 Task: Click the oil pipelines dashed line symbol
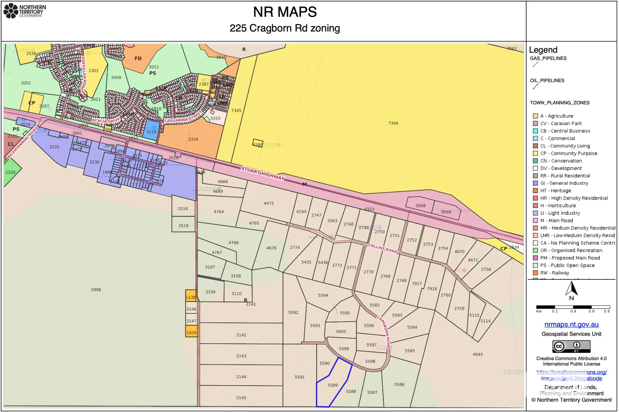pyautogui.click(x=535, y=87)
